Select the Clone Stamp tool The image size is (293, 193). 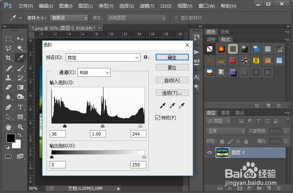[x=8, y=78]
